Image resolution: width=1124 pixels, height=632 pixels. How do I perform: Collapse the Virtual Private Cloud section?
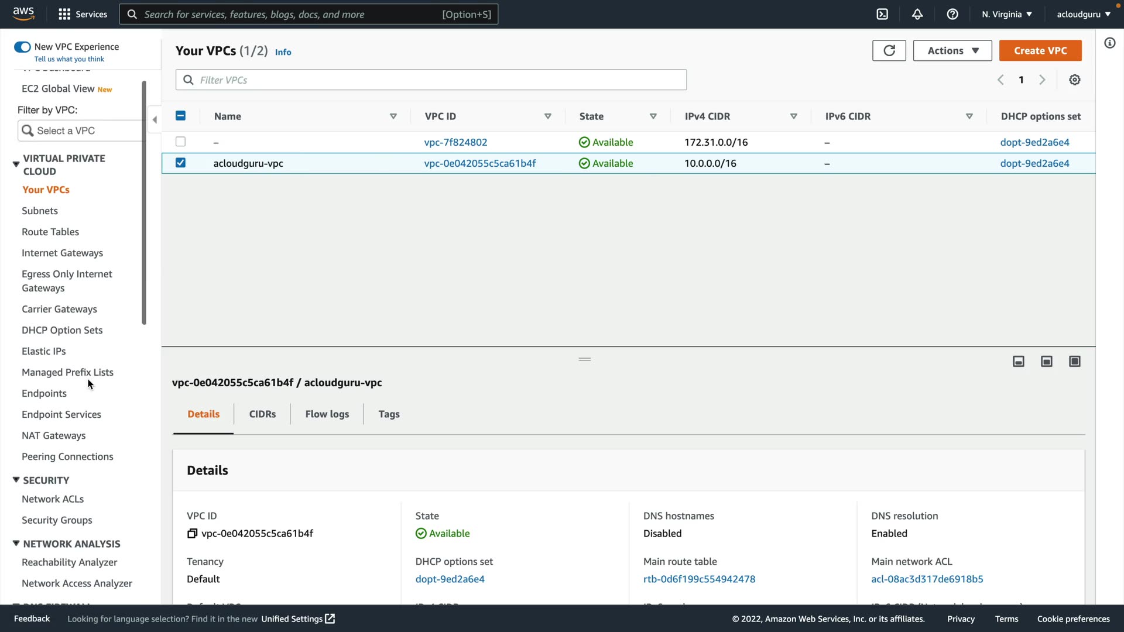16,164
